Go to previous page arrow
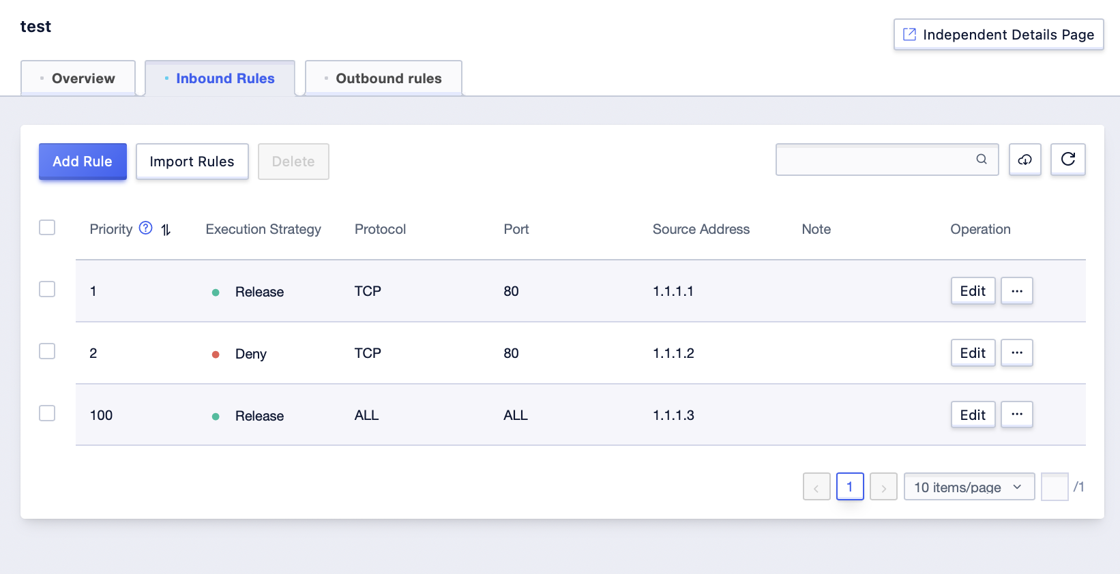Screen dimensions: 1120x574 tap(816, 487)
